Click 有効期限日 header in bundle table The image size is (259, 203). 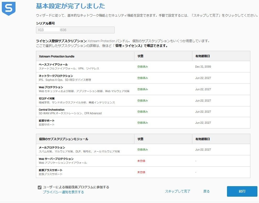(203, 56)
